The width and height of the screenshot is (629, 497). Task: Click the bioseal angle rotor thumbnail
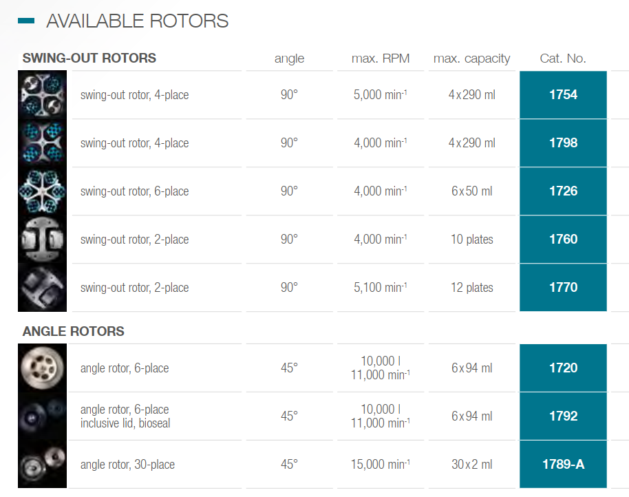pos(42,416)
